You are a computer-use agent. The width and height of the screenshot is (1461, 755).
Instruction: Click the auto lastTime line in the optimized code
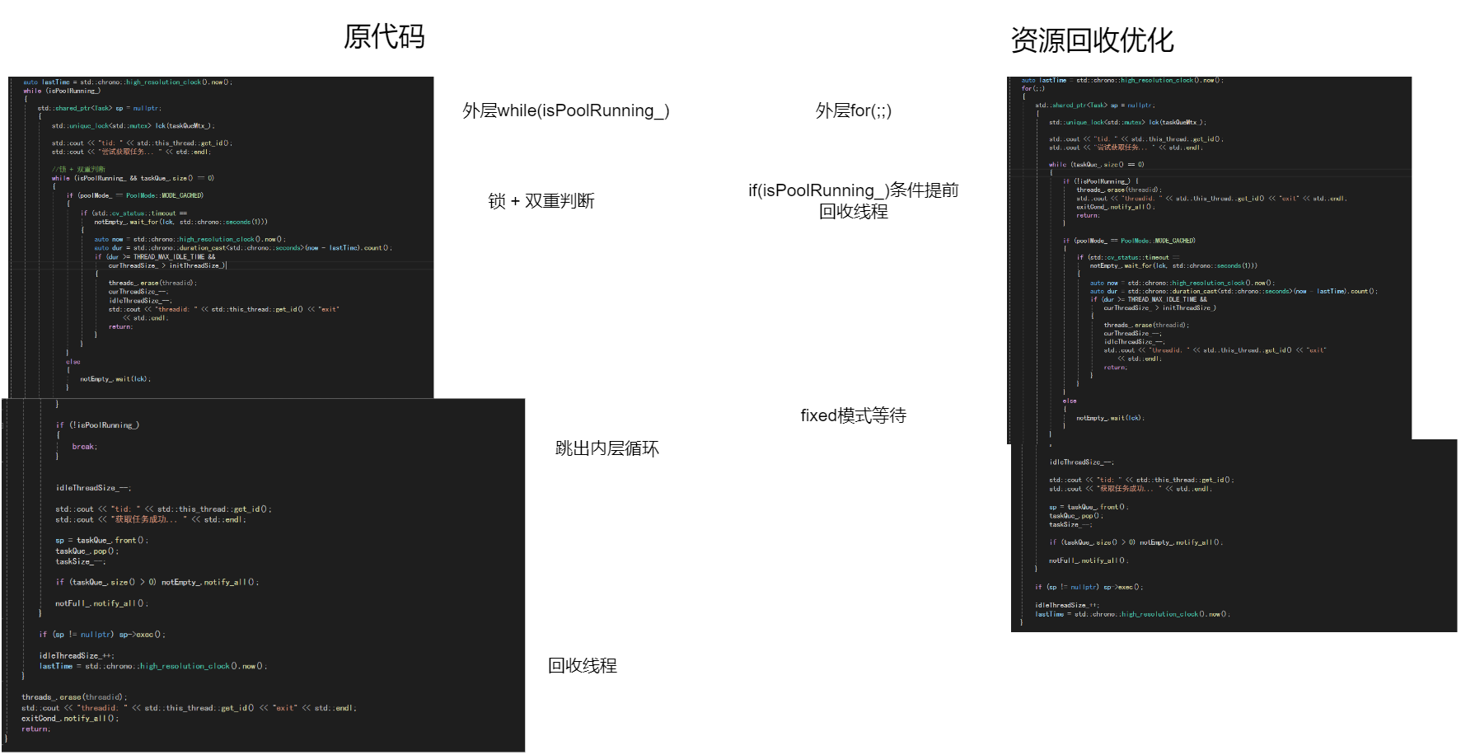(1122, 80)
